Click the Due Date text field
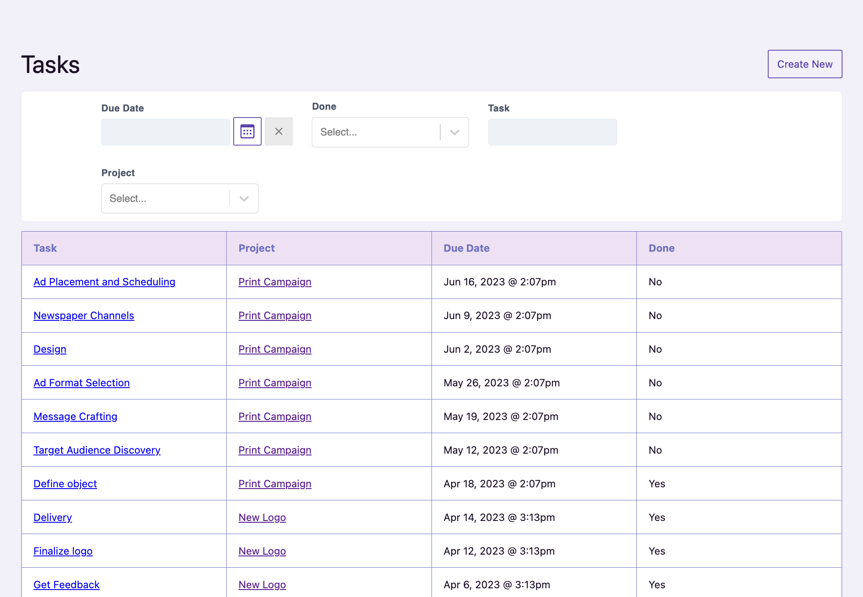This screenshot has height=597, width=863. click(x=165, y=132)
